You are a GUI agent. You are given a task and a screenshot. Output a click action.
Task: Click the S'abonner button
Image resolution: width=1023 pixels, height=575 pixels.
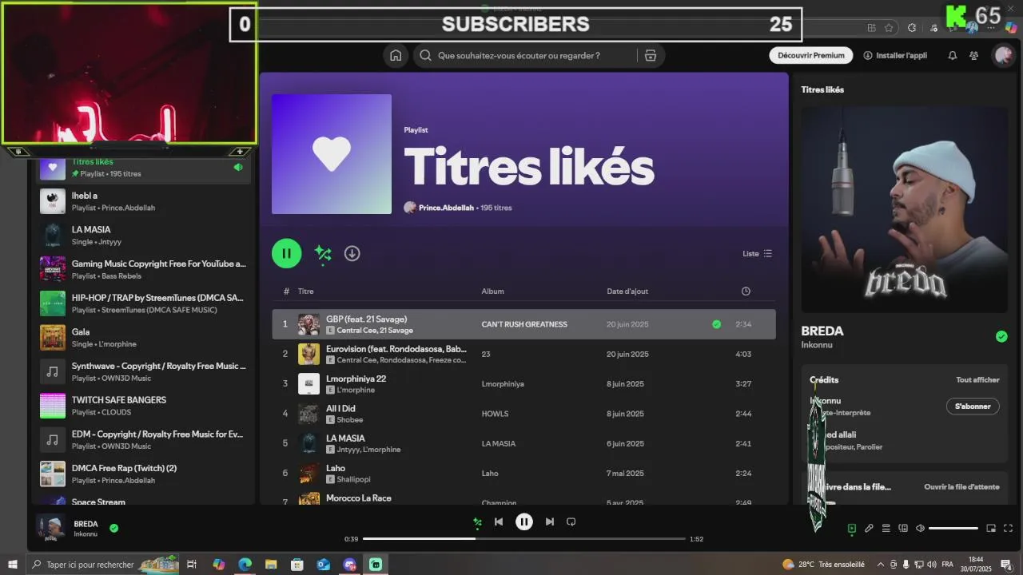pyautogui.click(x=973, y=406)
